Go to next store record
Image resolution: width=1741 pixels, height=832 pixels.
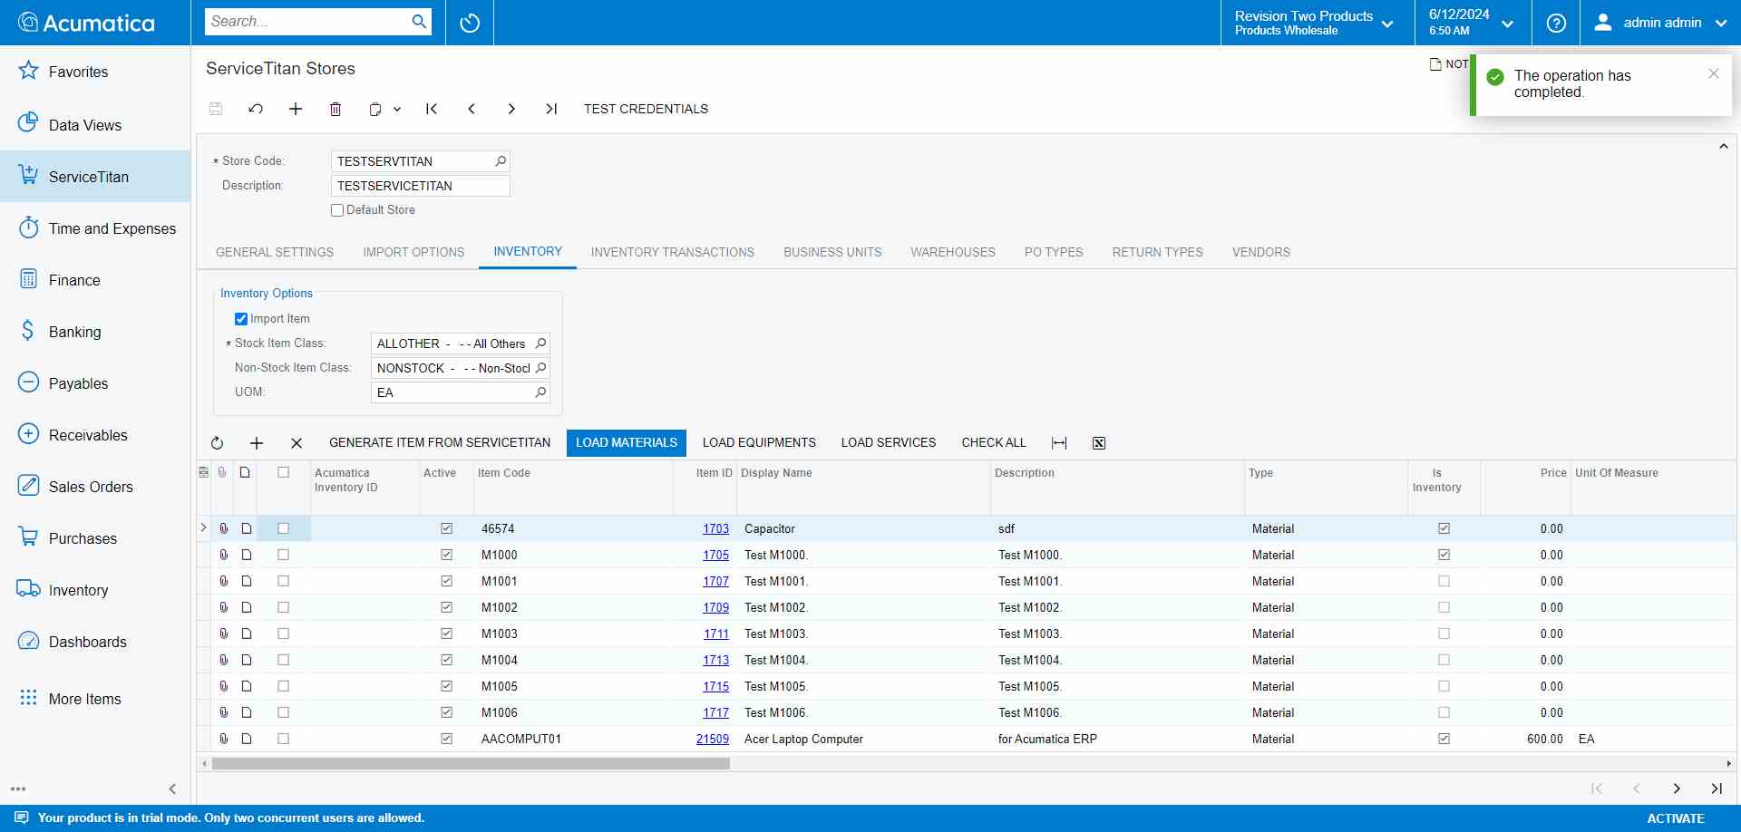tap(511, 109)
